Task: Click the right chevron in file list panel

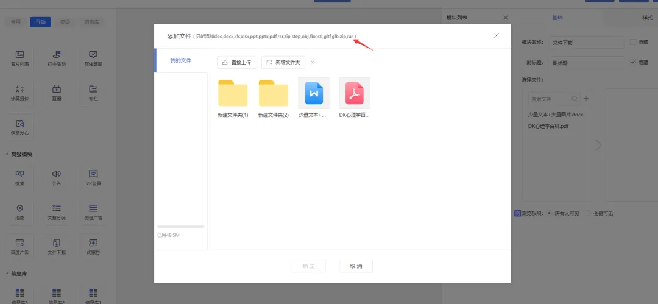Action: point(598,145)
